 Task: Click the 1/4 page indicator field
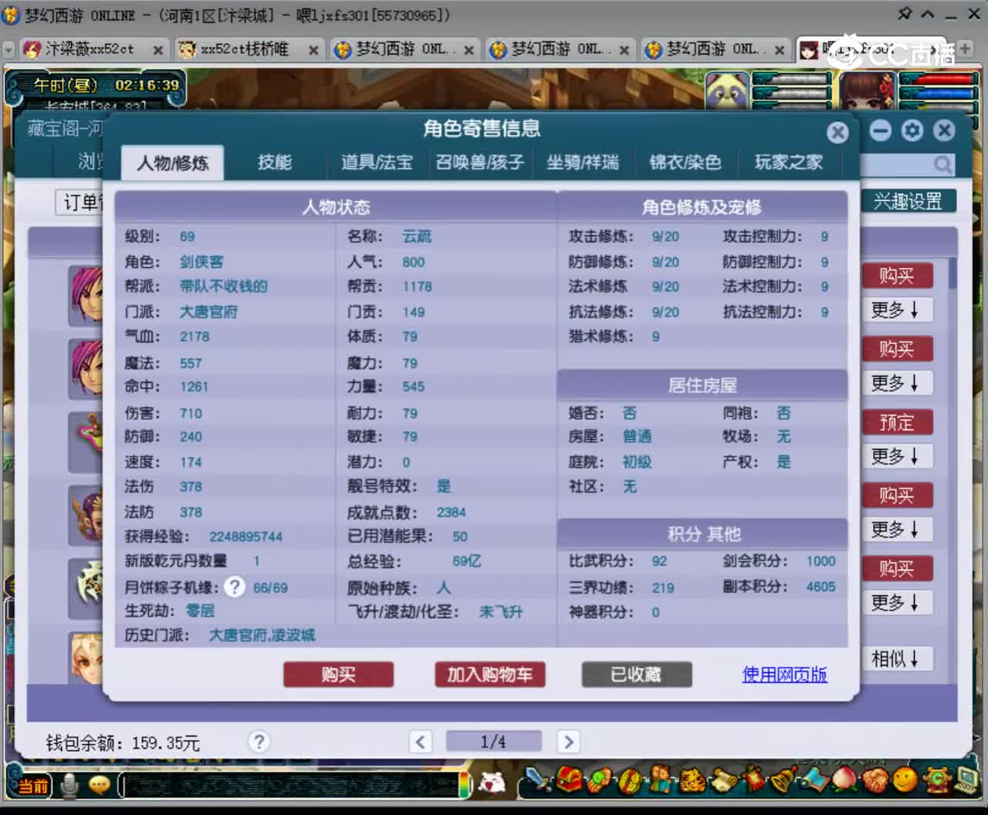pos(493,742)
